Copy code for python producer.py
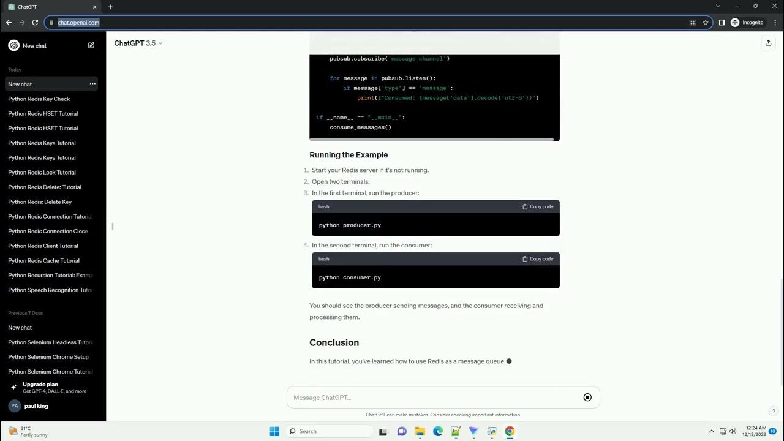The width and height of the screenshot is (784, 441). pyautogui.click(x=538, y=206)
